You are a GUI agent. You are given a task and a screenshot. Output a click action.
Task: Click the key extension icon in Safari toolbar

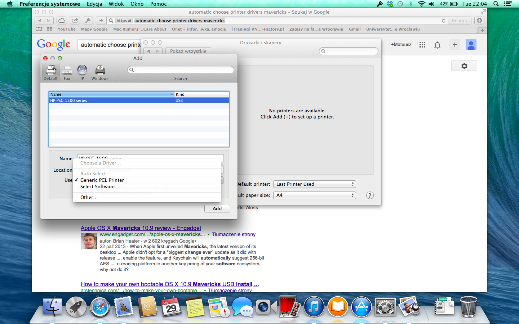point(88,21)
